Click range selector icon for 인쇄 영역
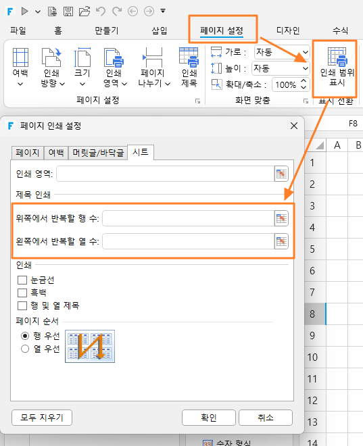 281,174
